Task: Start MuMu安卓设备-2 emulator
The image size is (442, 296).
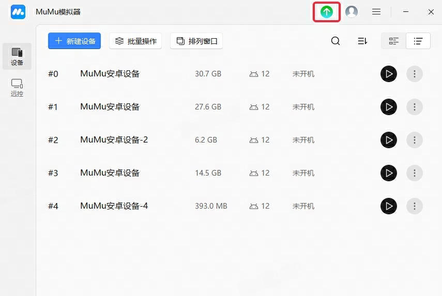Action: (x=389, y=140)
